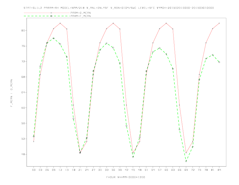Click the vertical axis title F_MEAN | O_MEAN
This screenshot has height=185, width=239.
pos(11,93)
